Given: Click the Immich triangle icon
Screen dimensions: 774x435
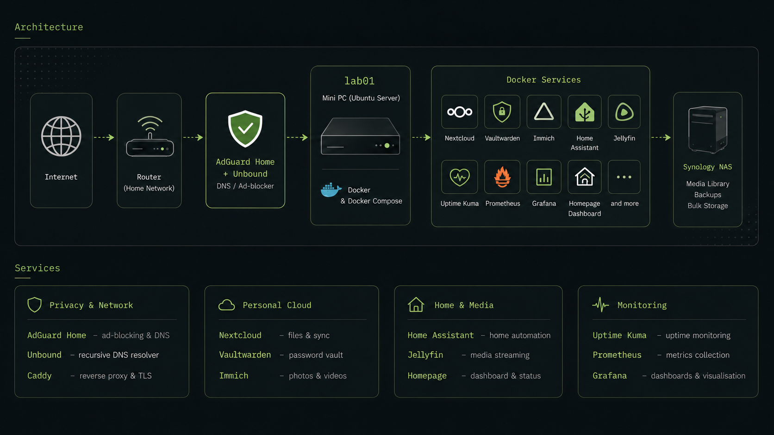Looking at the screenshot, I should [544, 112].
